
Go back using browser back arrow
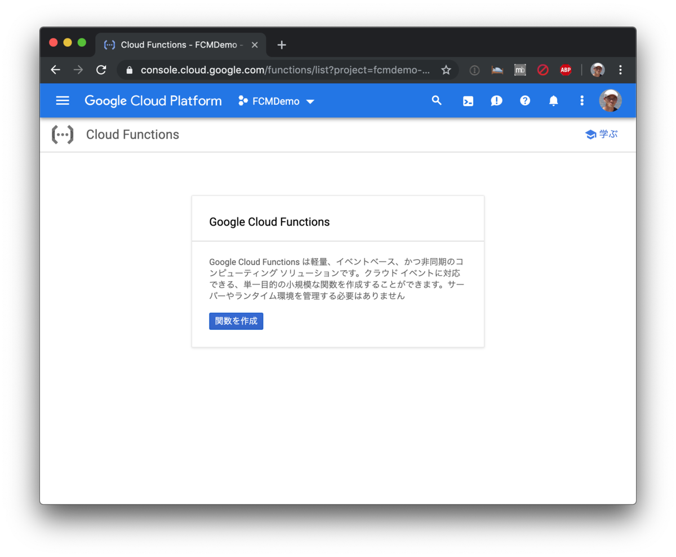tap(55, 70)
